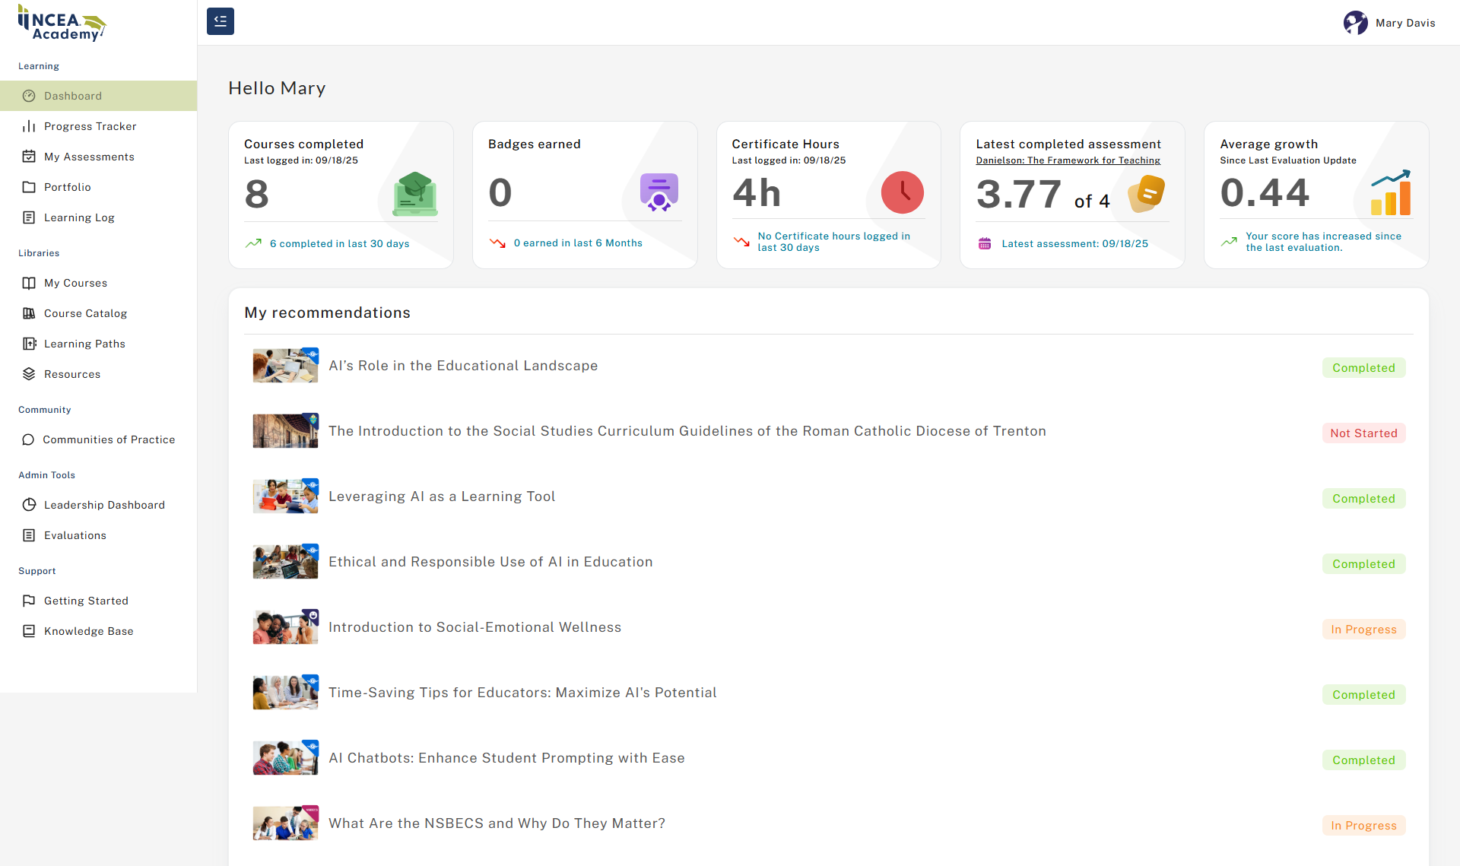Go to Communities of Practice

[x=109, y=439]
